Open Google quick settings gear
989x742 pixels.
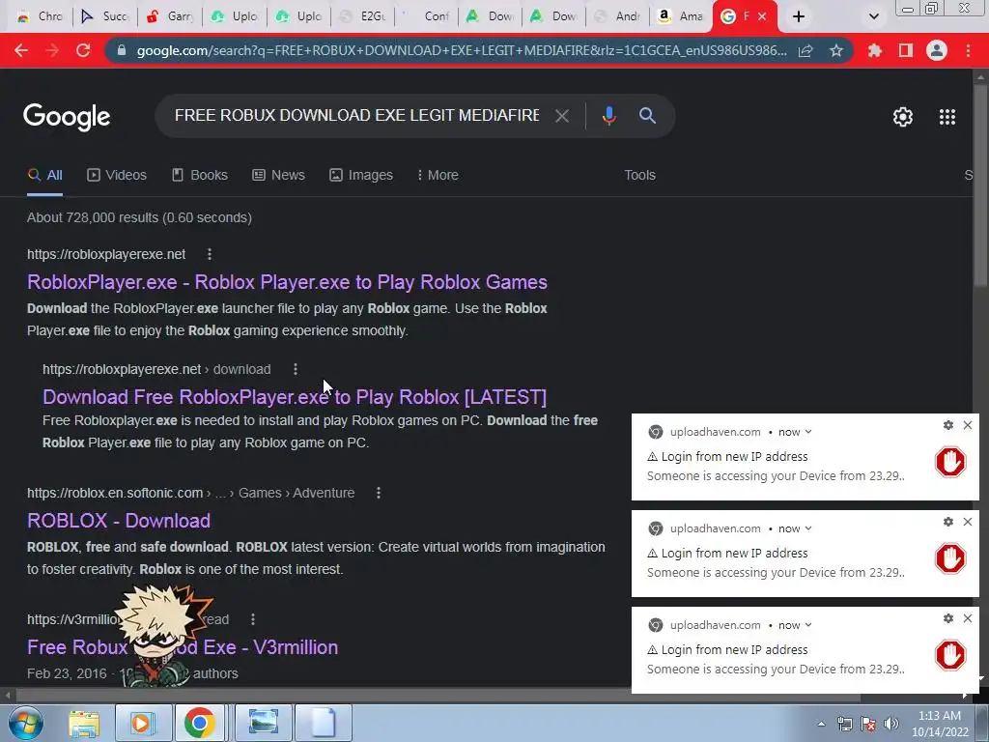click(903, 117)
